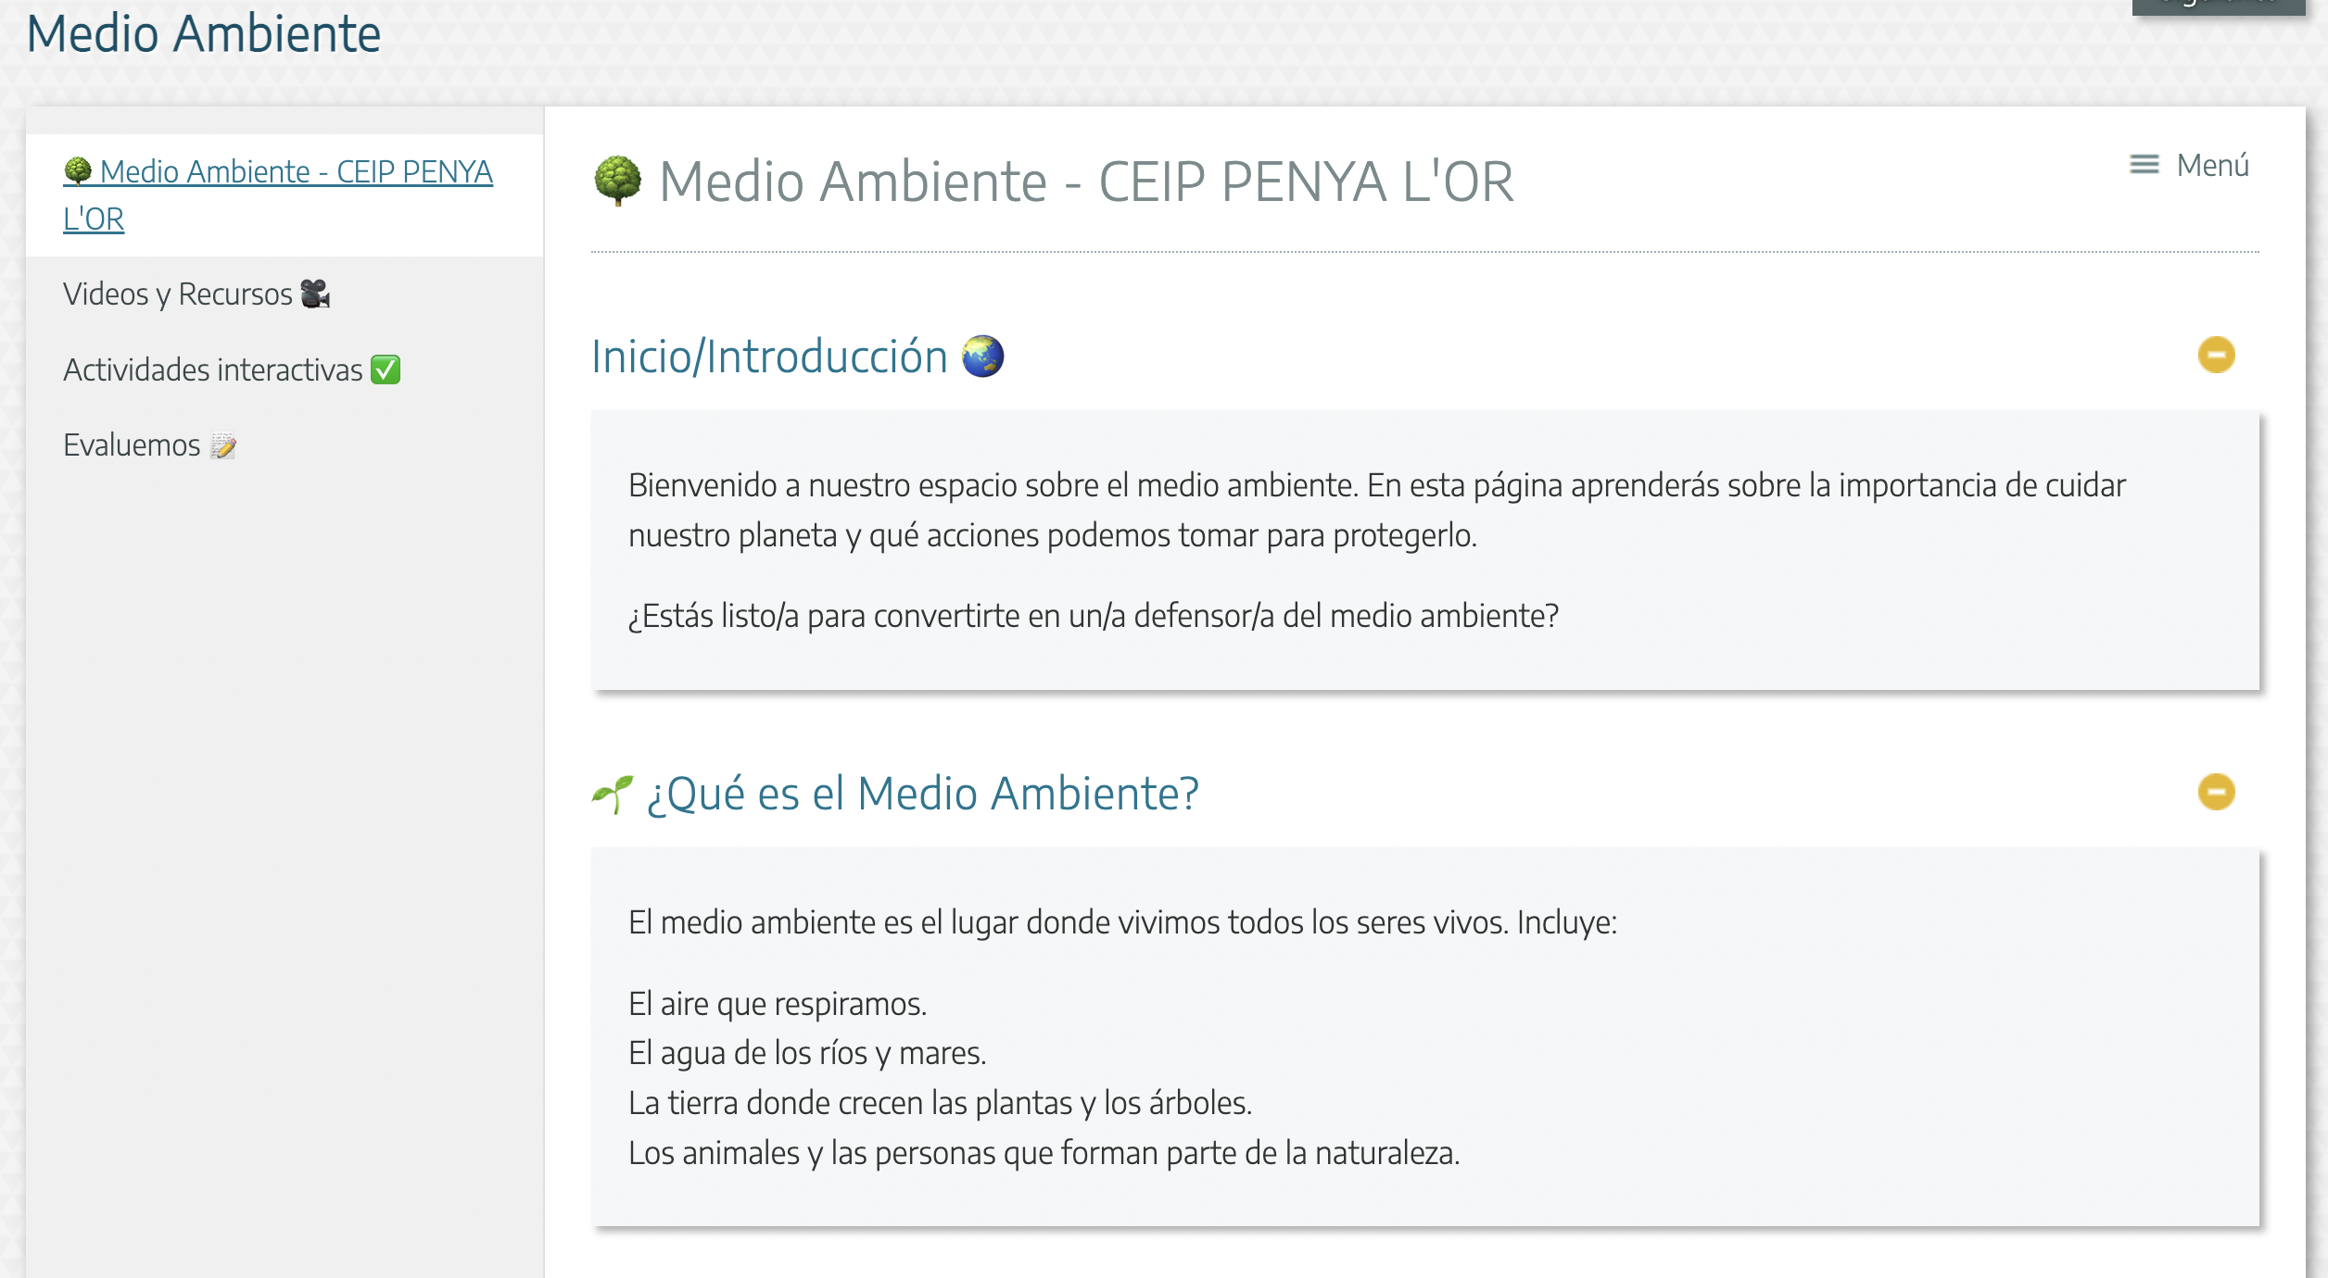Click the green checkmark icon beside Actividades interactivas

pos(386,370)
